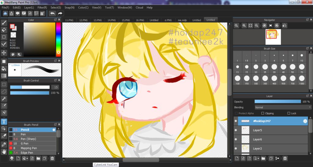313x167 pixels.
Task: Open add-layer dropdown arrow in Layer panel
Action: click(x=258, y=158)
